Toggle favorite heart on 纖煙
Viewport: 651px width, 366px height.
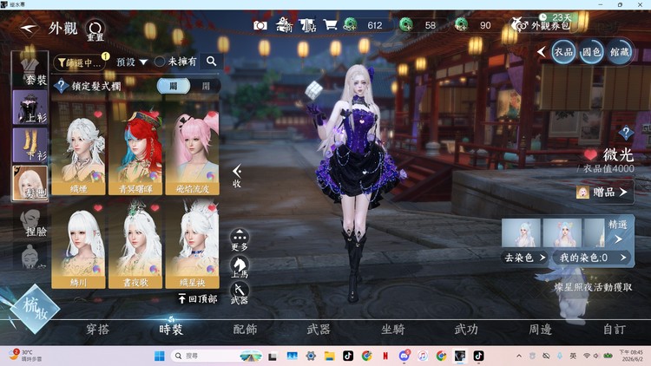tap(98, 114)
